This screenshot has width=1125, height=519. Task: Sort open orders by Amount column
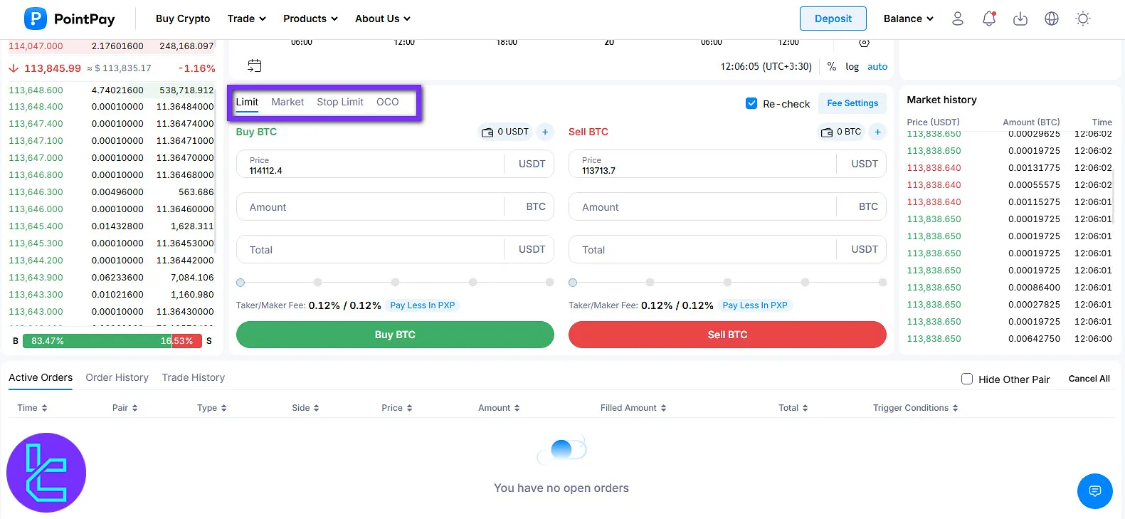tap(500, 408)
